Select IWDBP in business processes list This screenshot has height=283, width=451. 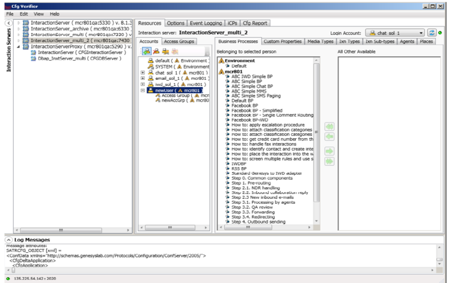pos(239,163)
